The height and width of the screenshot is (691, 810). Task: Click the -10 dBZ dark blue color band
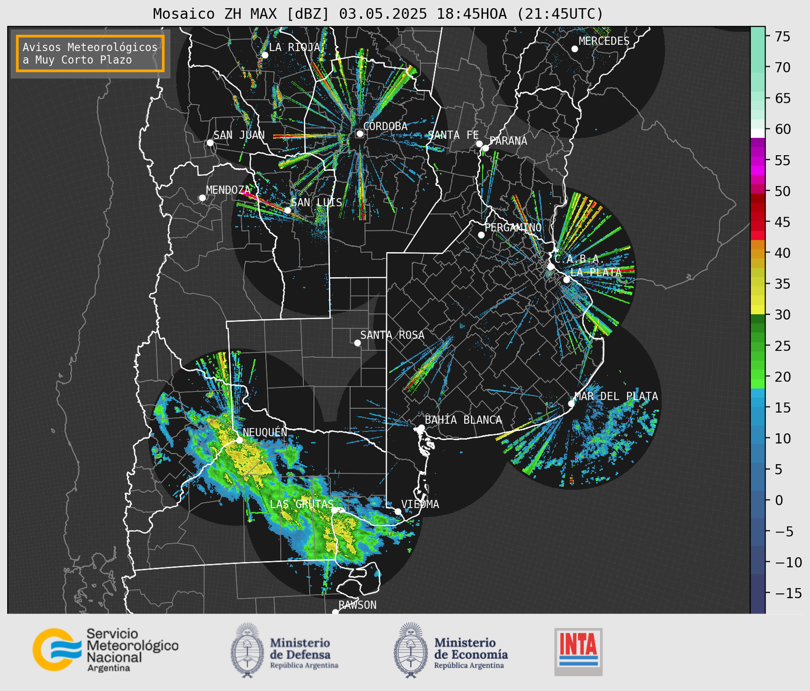point(758,561)
